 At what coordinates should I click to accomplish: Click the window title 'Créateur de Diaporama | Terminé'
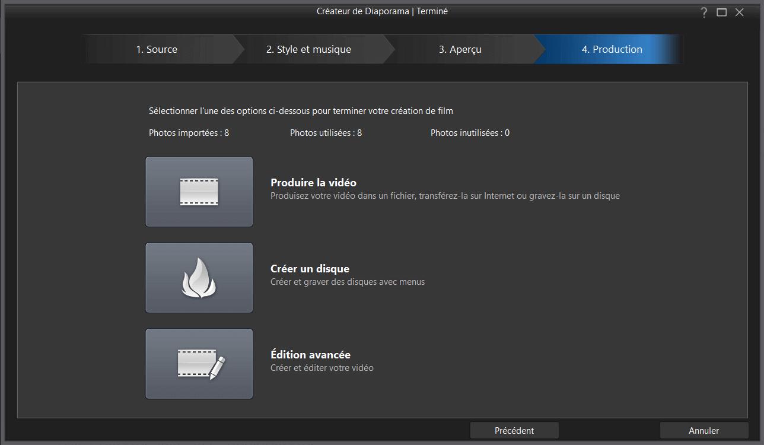(383, 11)
